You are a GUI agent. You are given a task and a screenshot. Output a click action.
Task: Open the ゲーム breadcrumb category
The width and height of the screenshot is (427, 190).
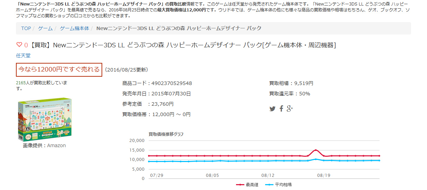tap(45, 28)
